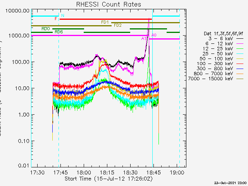The width and height of the screenshot is (248, 186).
Task: Click the olive FD1 interval bar
Action: pyautogui.click(x=146, y=22)
